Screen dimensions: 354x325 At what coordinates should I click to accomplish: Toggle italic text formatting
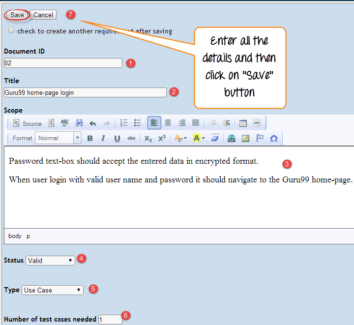click(x=103, y=139)
